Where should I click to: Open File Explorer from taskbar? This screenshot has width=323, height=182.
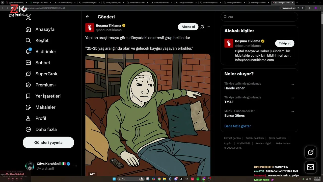165,179
